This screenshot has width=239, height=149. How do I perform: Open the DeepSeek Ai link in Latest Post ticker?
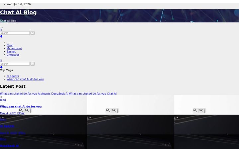[x=60, y=94]
